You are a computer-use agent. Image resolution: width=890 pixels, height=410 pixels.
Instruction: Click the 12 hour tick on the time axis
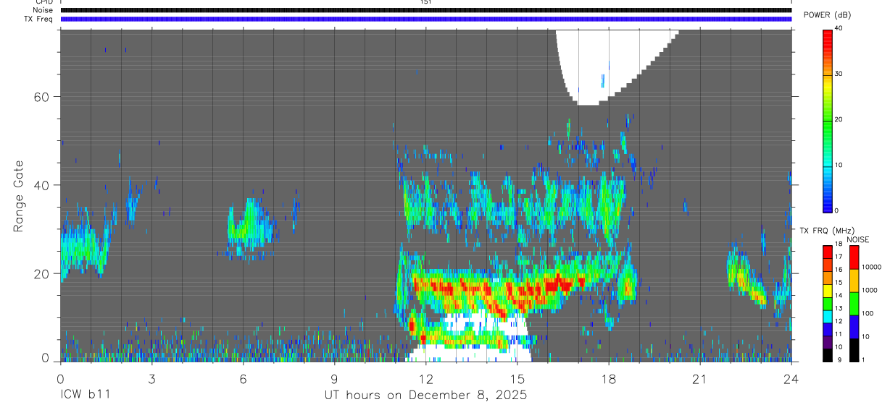(x=425, y=378)
